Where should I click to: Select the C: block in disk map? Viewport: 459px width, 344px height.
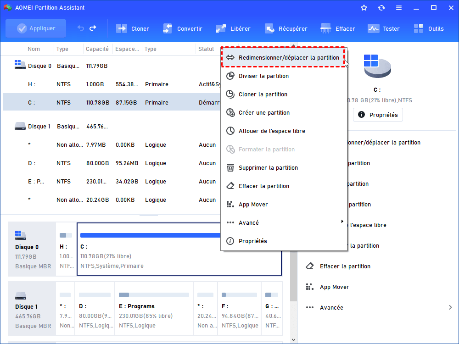(179, 249)
